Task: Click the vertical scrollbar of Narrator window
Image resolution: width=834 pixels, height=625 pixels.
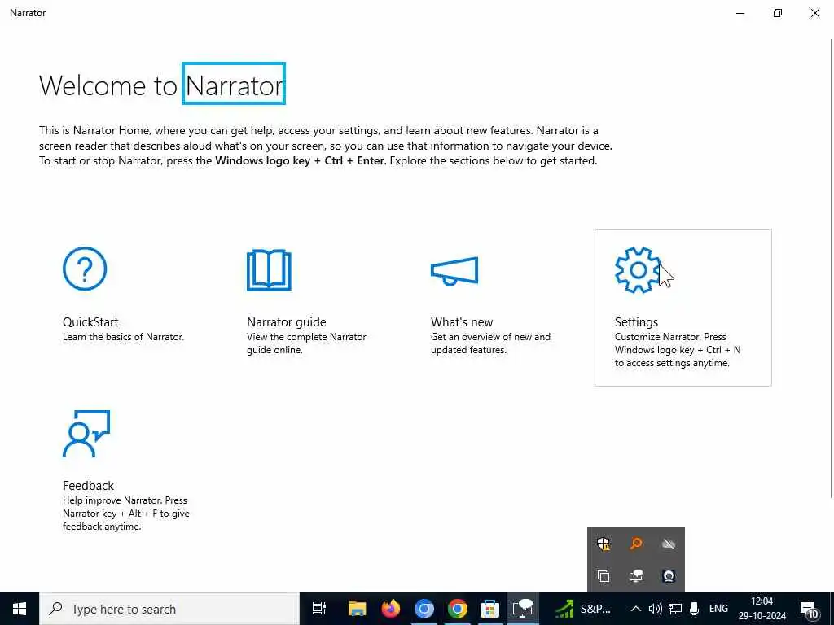Action: tap(831, 269)
